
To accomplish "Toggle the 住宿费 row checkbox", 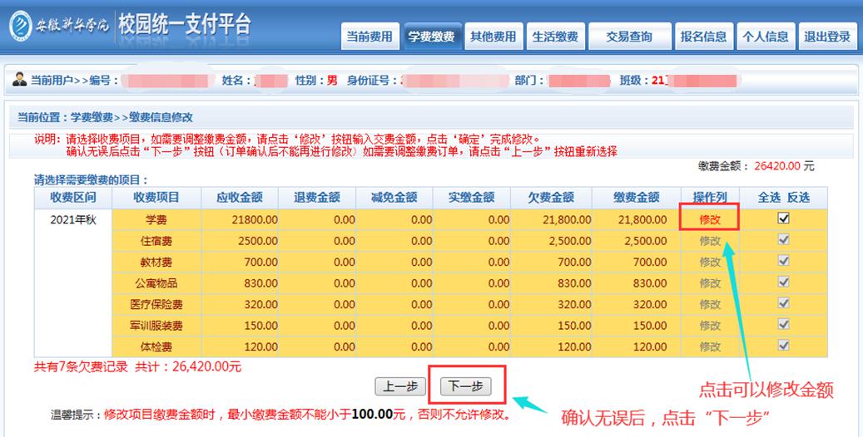I will pos(783,239).
